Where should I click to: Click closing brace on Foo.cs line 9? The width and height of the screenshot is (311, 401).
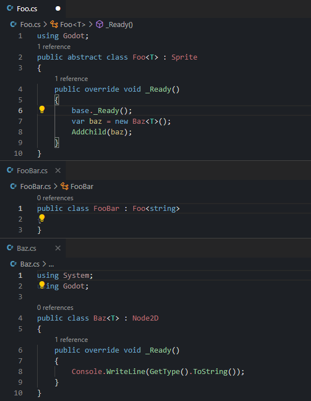[57, 143]
